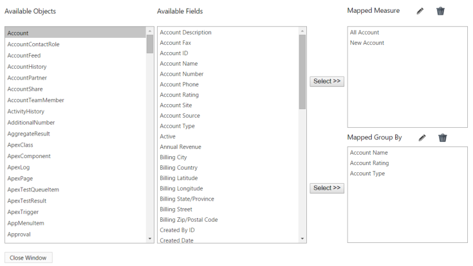Click up arrow of Available Fields scrollbar

coord(302,31)
